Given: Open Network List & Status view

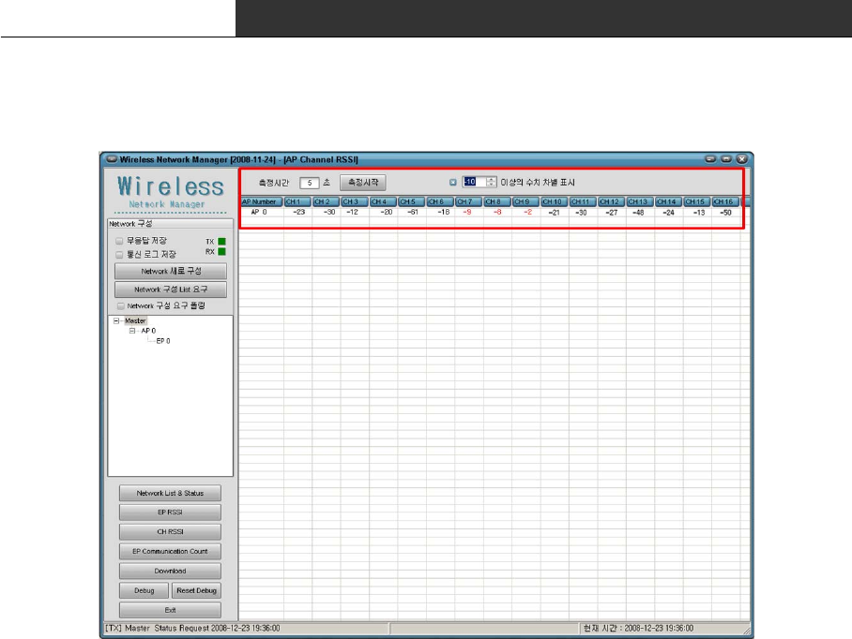Looking at the screenshot, I should coord(170,493).
